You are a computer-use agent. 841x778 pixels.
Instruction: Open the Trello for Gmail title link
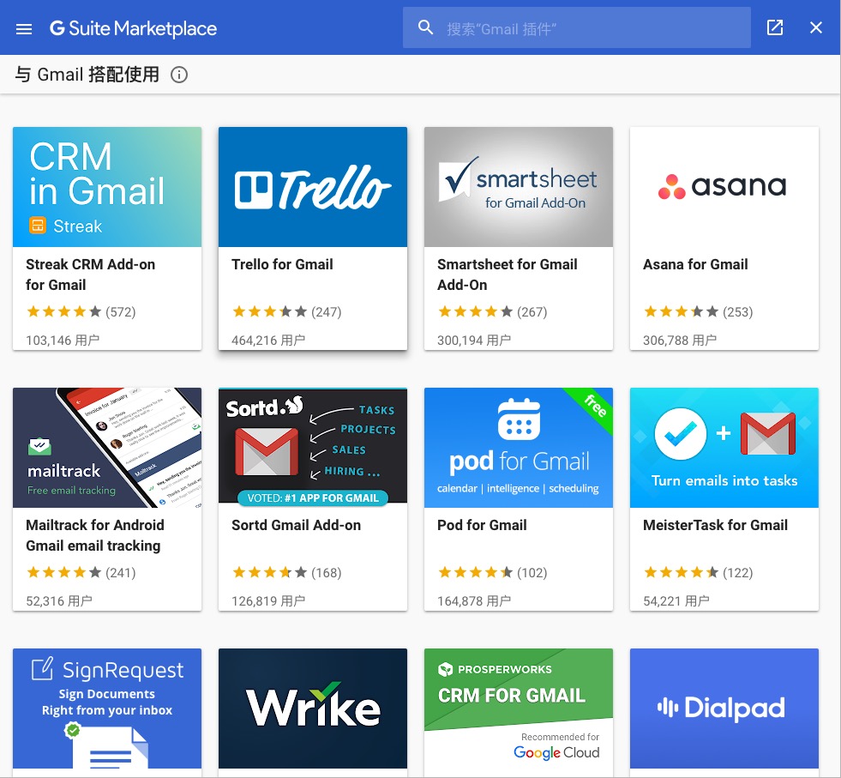tap(282, 264)
